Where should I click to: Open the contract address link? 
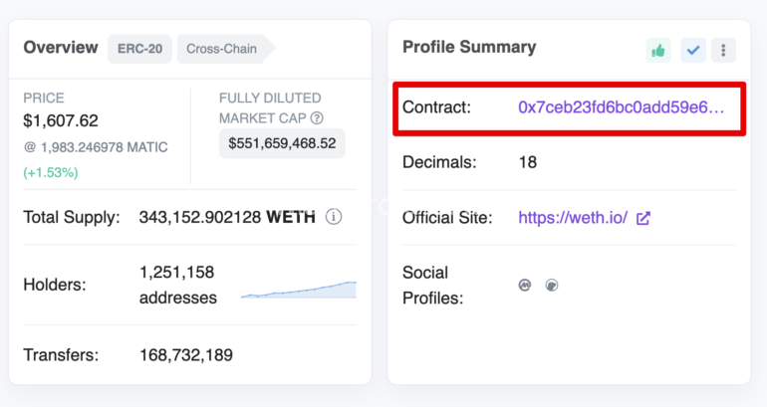622,107
